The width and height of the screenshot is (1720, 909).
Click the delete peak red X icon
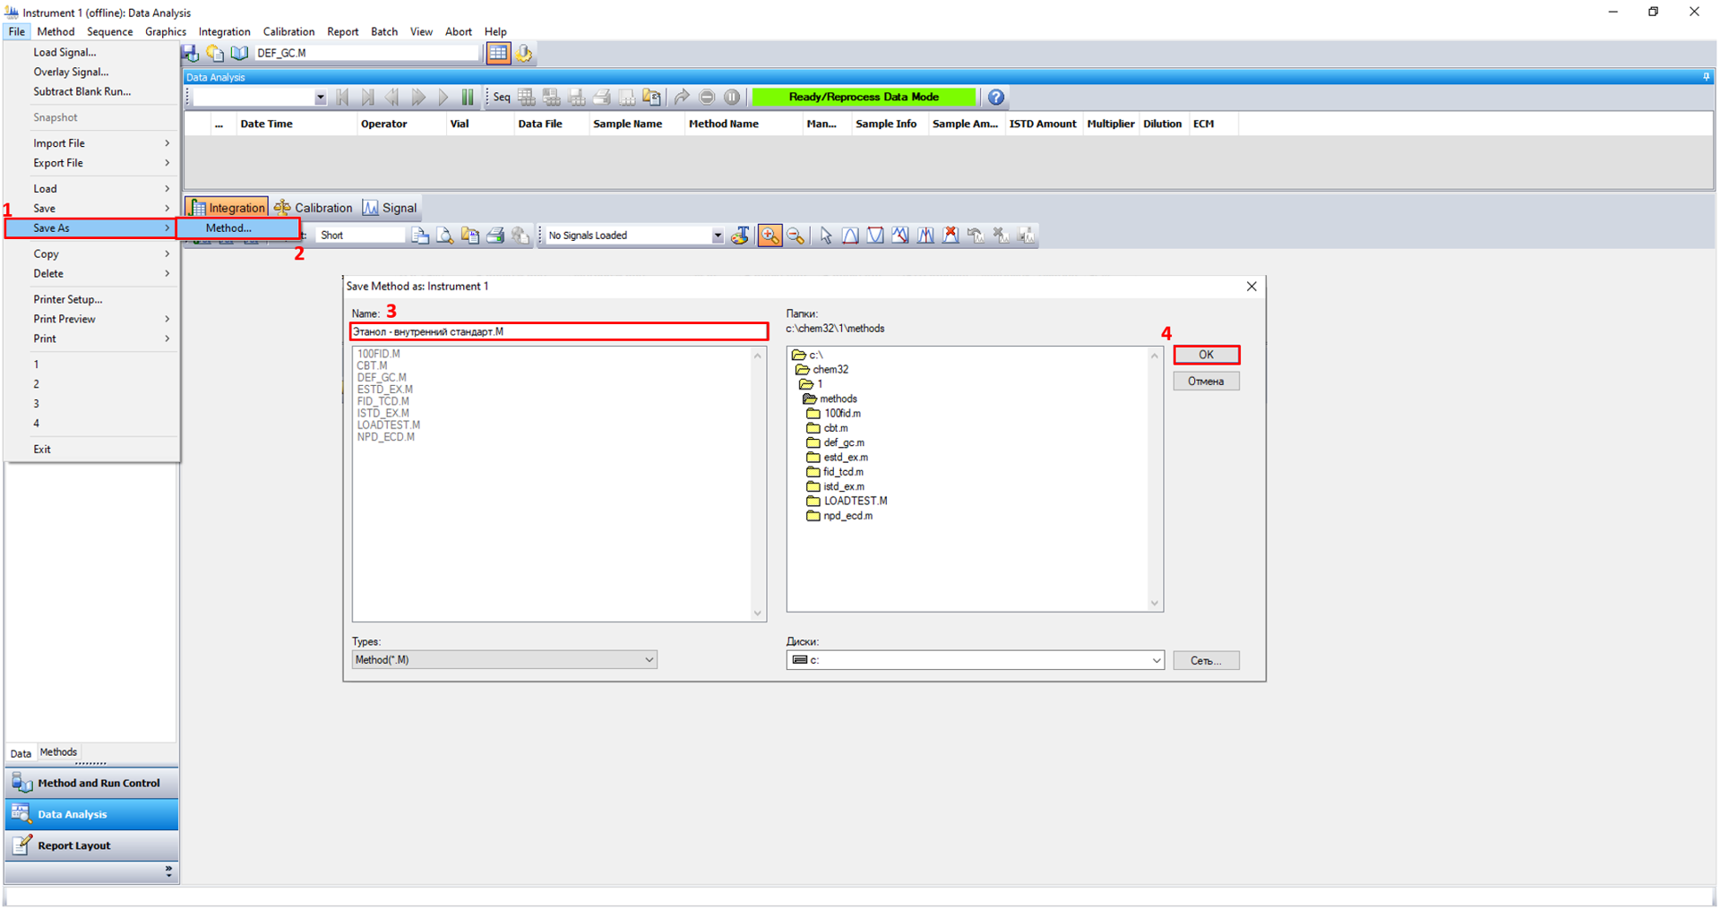point(950,236)
